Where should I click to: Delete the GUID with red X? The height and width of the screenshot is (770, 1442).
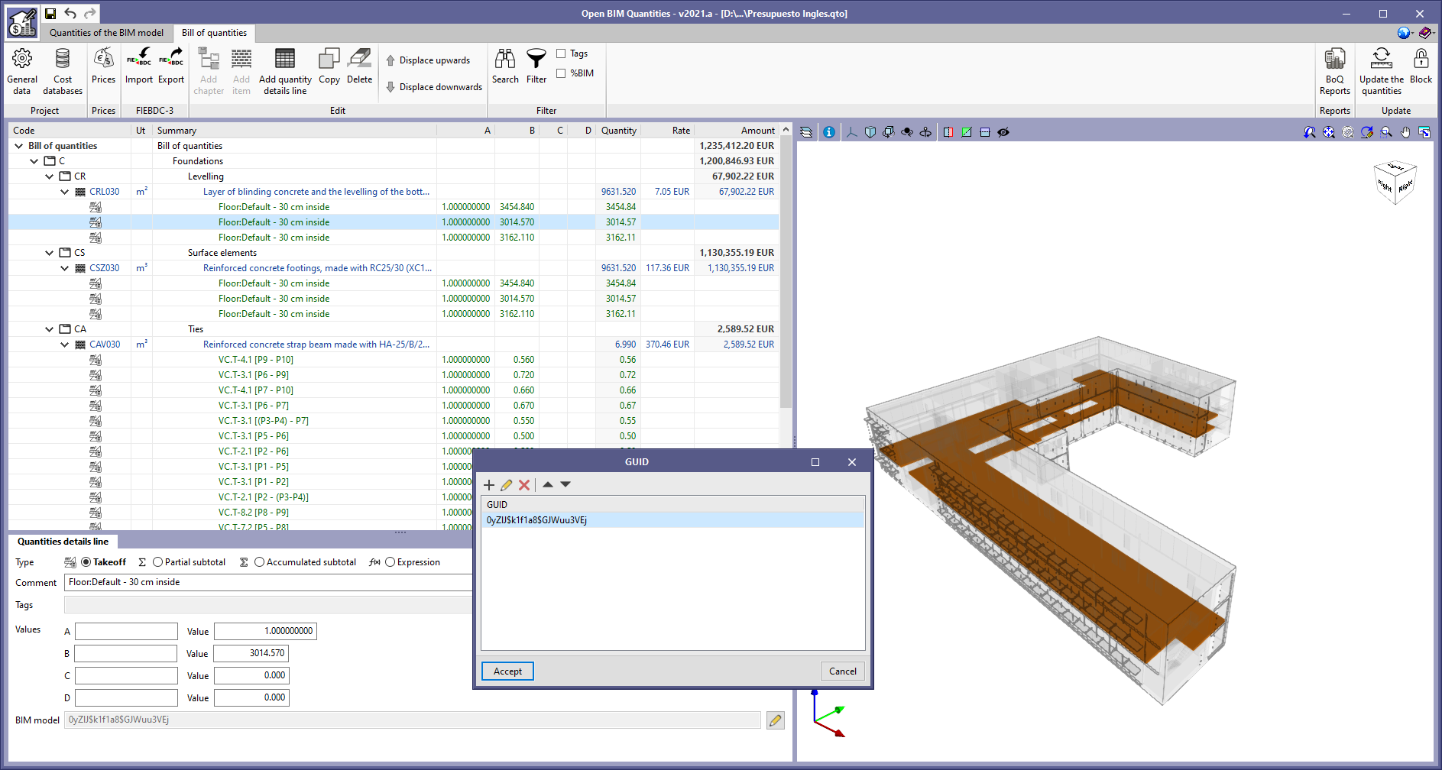point(524,485)
